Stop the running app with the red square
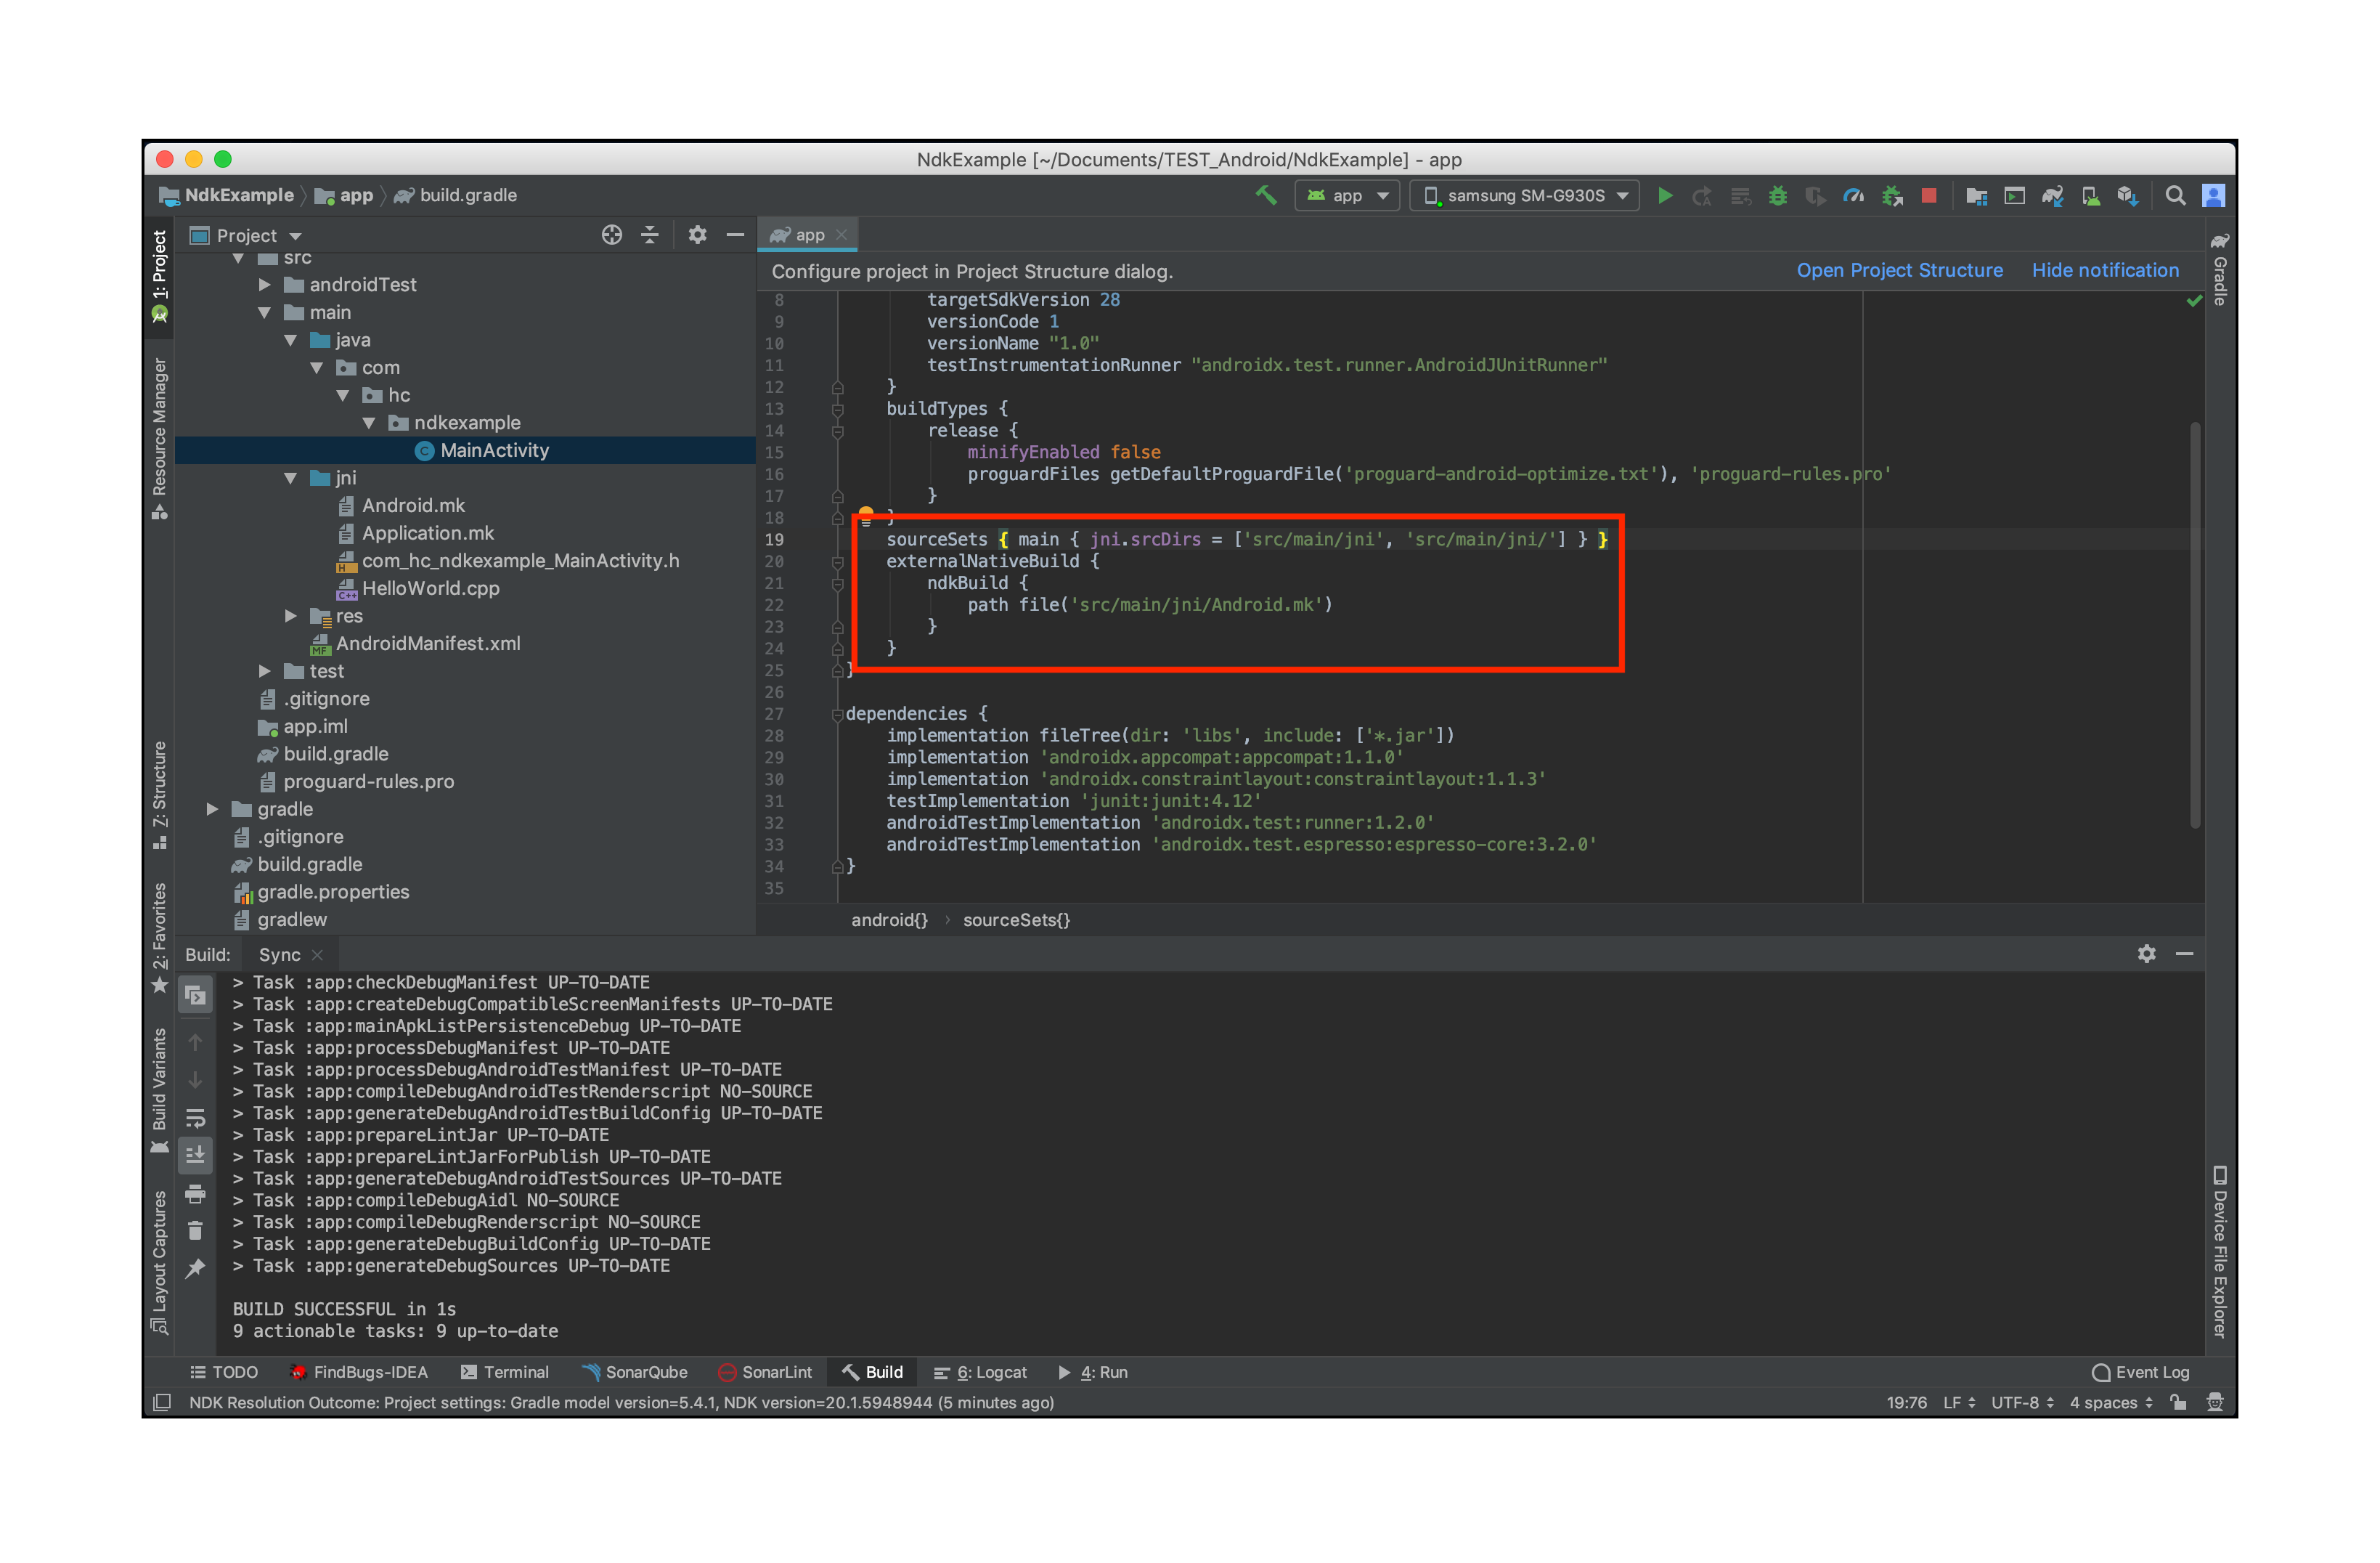Viewport: 2380px width, 1563px height. (1929, 195)
